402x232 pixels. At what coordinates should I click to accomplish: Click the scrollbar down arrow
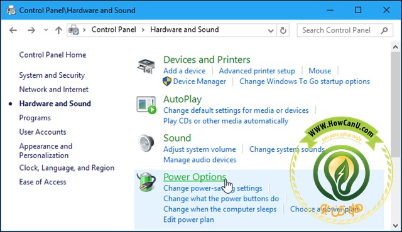coord(395,225)
